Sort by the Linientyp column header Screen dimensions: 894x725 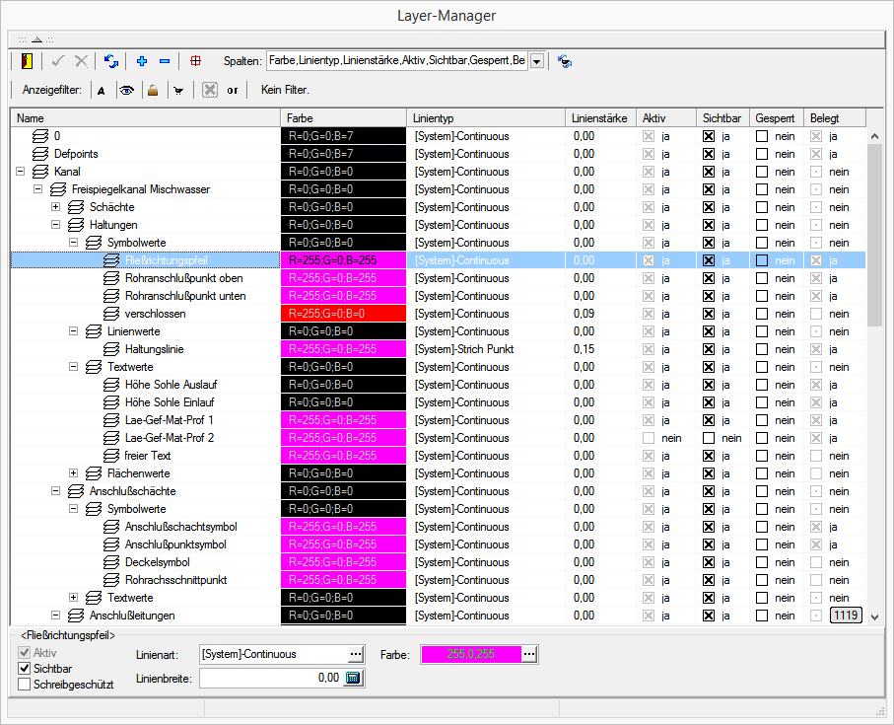point(485,117)
